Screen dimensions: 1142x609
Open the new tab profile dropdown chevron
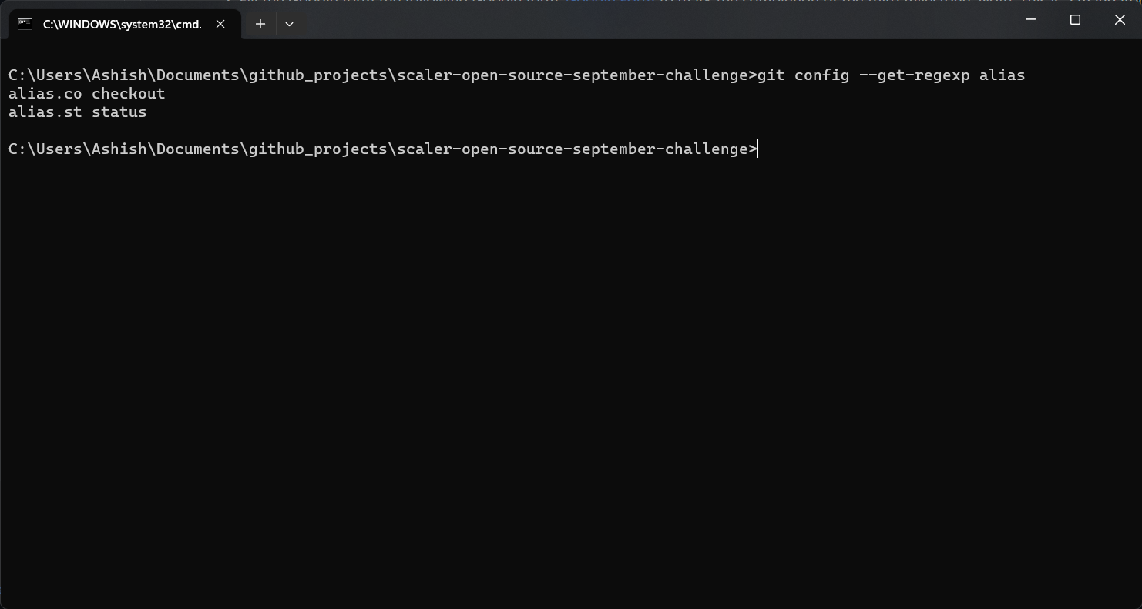289,24
